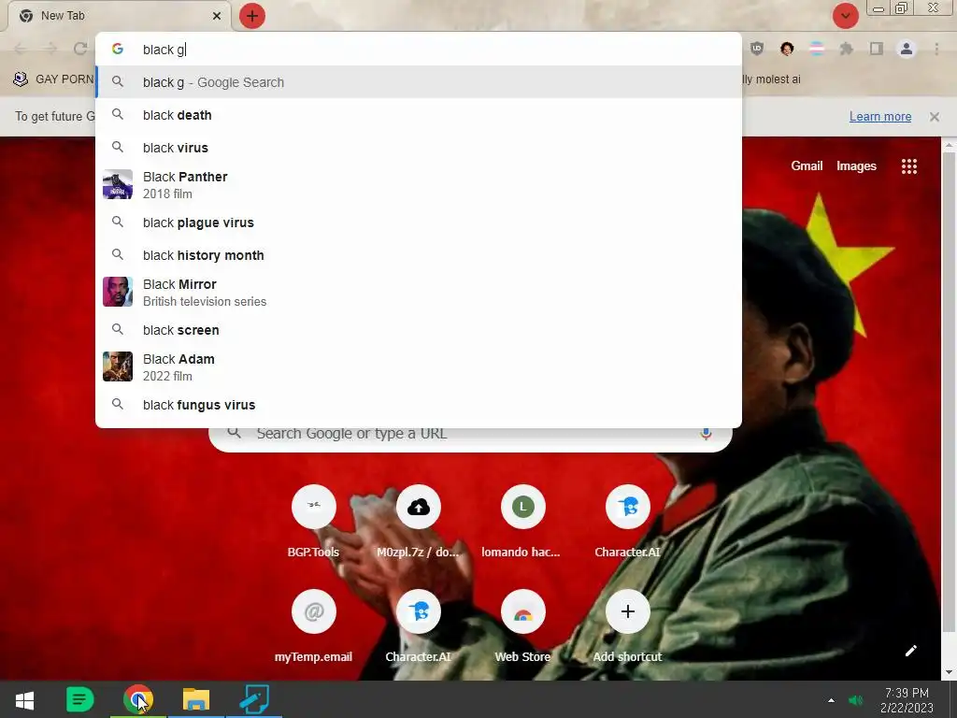
Task: Click the page scrollbar track
Action: click(950, 409)
